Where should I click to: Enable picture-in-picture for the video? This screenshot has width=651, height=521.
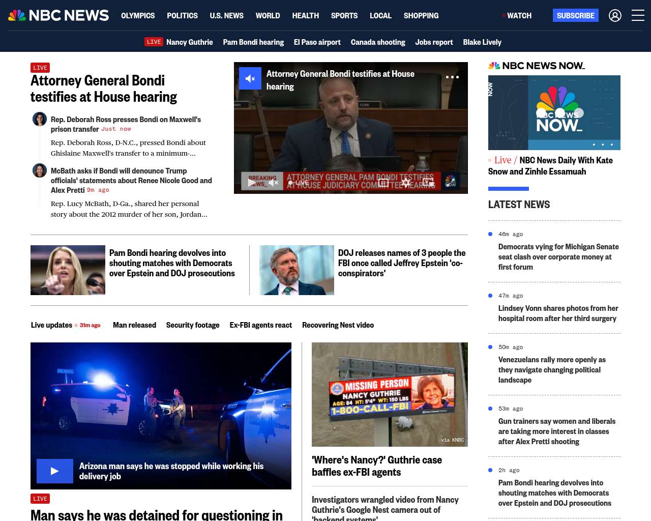(428, 183)
